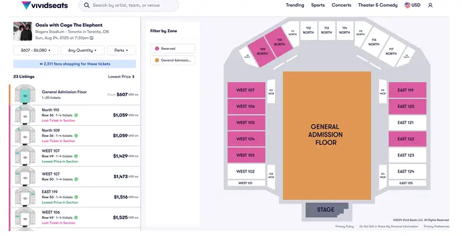Click the stadium mini-map for North 109 listing
Viewport: 462px width, 236px height.
pos(25,136)
